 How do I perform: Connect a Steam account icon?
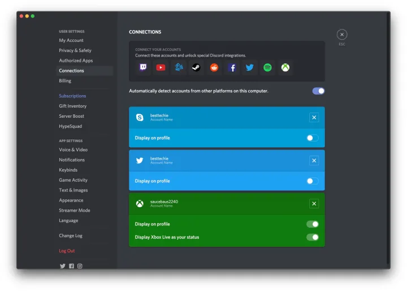click(196, 67)
